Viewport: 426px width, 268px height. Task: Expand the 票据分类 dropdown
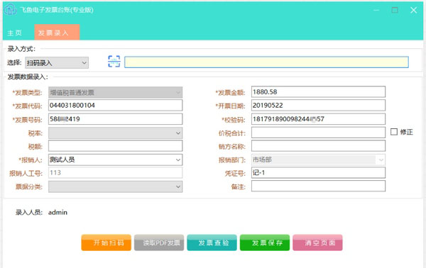click(116, 186)
